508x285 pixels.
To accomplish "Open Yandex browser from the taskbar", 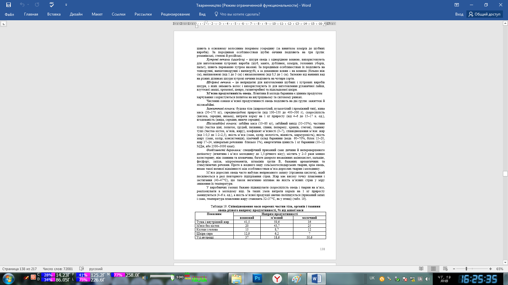I will (277, 279).
